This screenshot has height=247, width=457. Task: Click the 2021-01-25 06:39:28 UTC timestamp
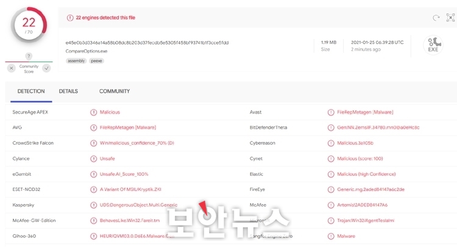(x=377, y=42)
